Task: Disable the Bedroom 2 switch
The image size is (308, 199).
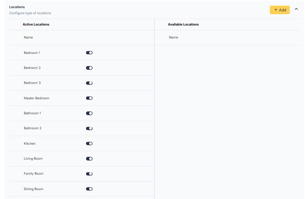Action: [x=89, y=68]
